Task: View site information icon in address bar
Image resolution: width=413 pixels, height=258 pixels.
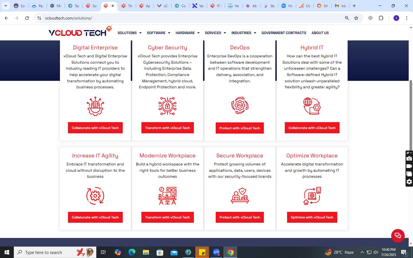Action: tap(39, 18)
